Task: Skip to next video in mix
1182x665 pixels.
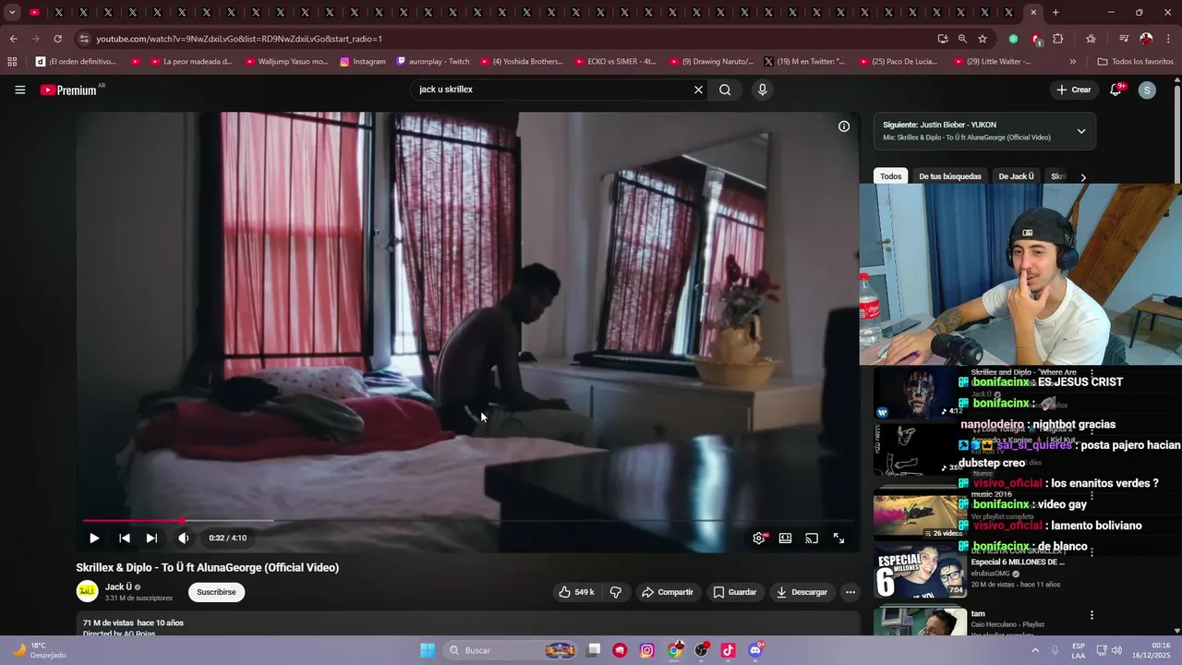Action: [x=151, y=538]
